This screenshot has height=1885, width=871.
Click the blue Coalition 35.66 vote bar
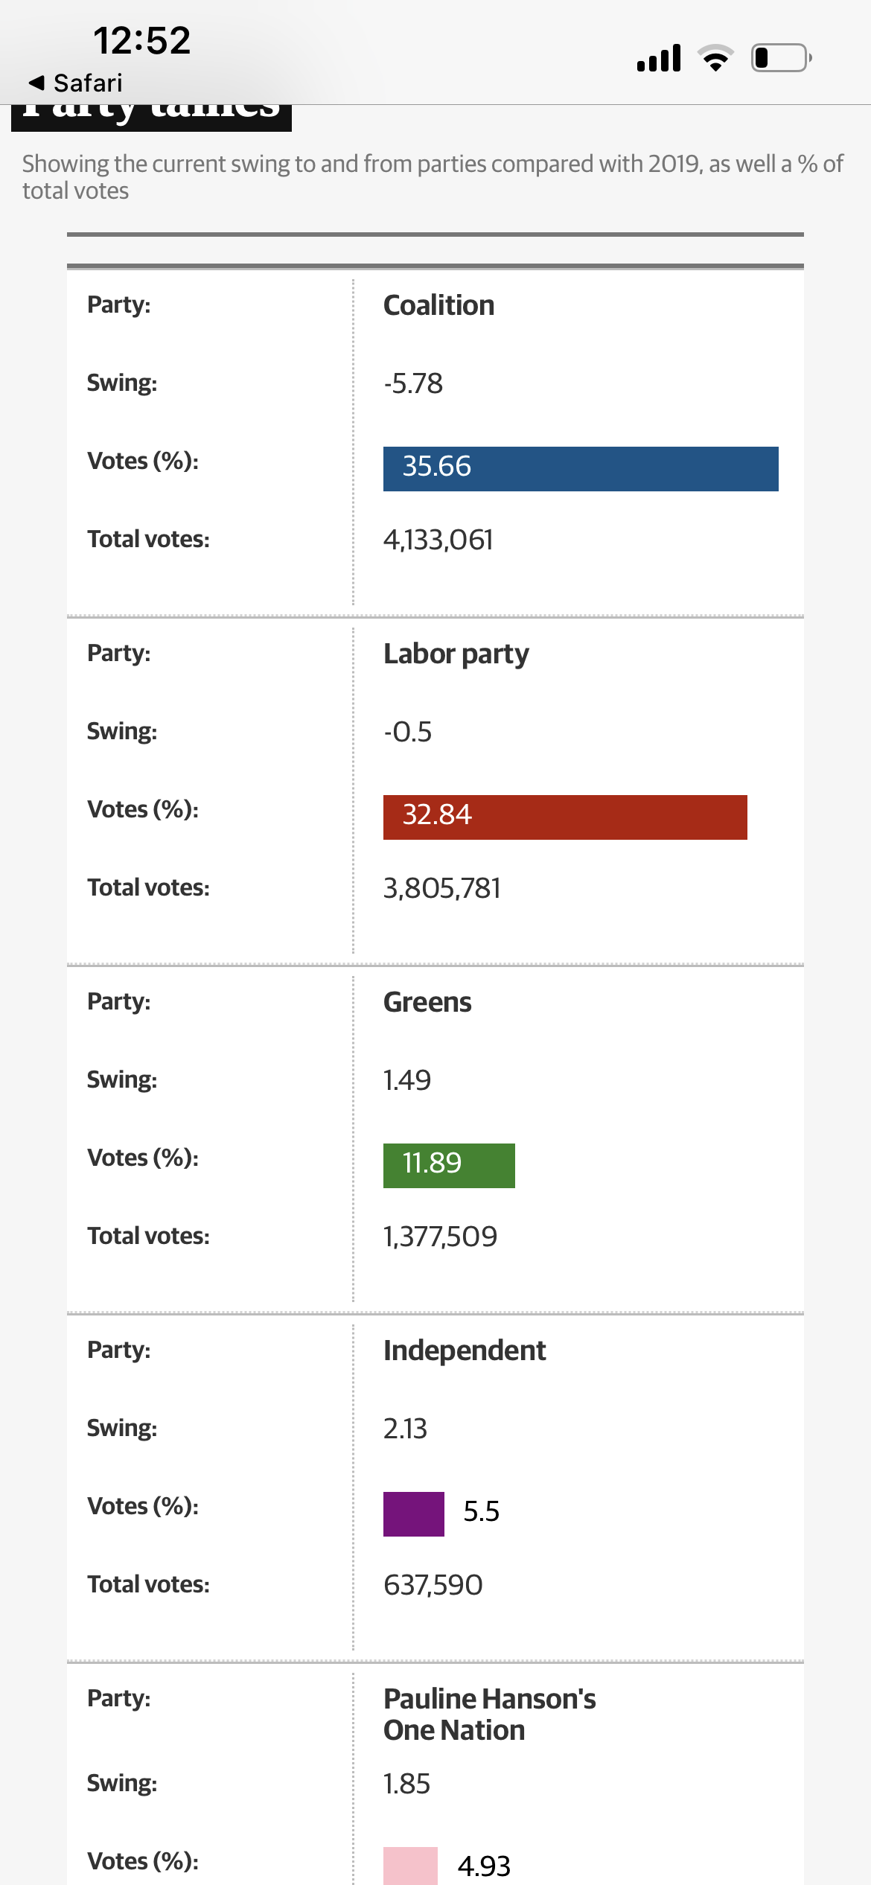pyautogui.click(x=580, y=469)
